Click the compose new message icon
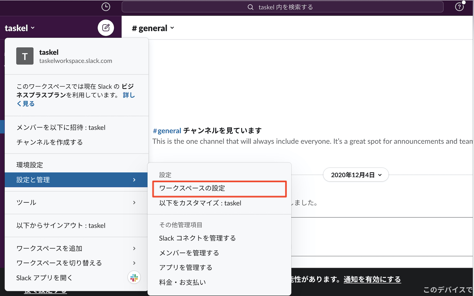The width and height of the screenshot is (474, 296). 106,28
